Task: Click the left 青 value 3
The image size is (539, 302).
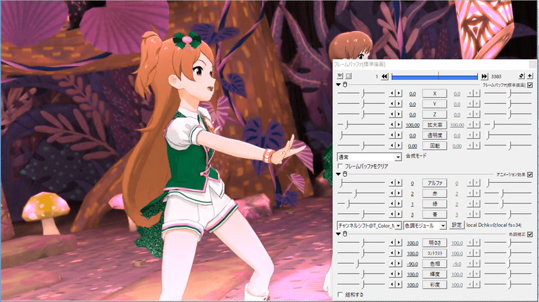Action: [412, 215]
